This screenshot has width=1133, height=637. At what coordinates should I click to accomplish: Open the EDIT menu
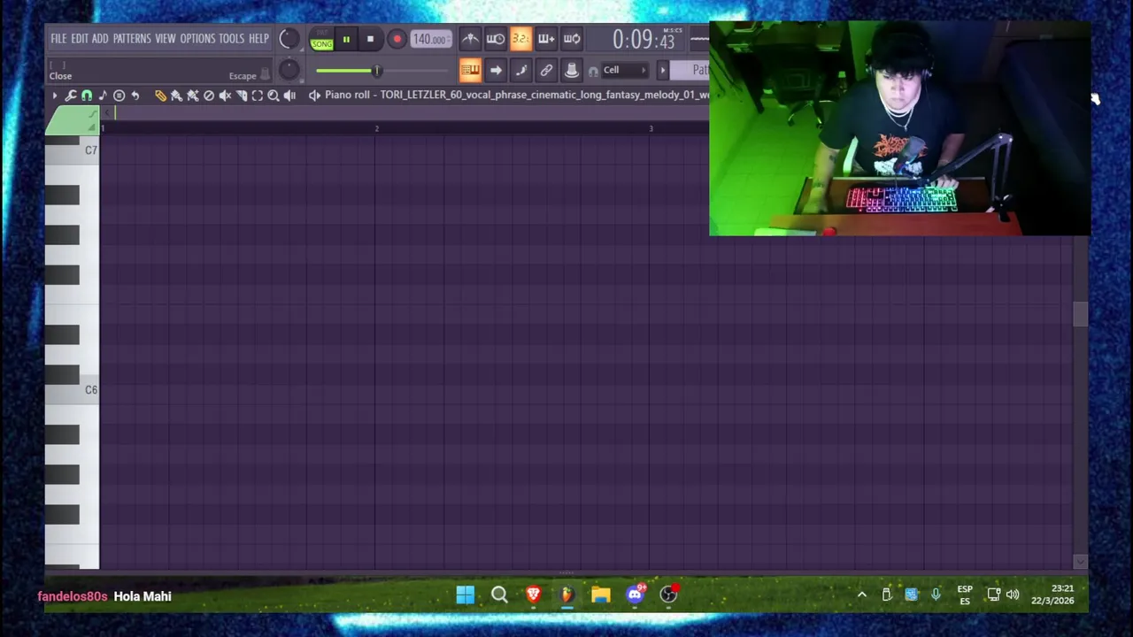[80, 39]
